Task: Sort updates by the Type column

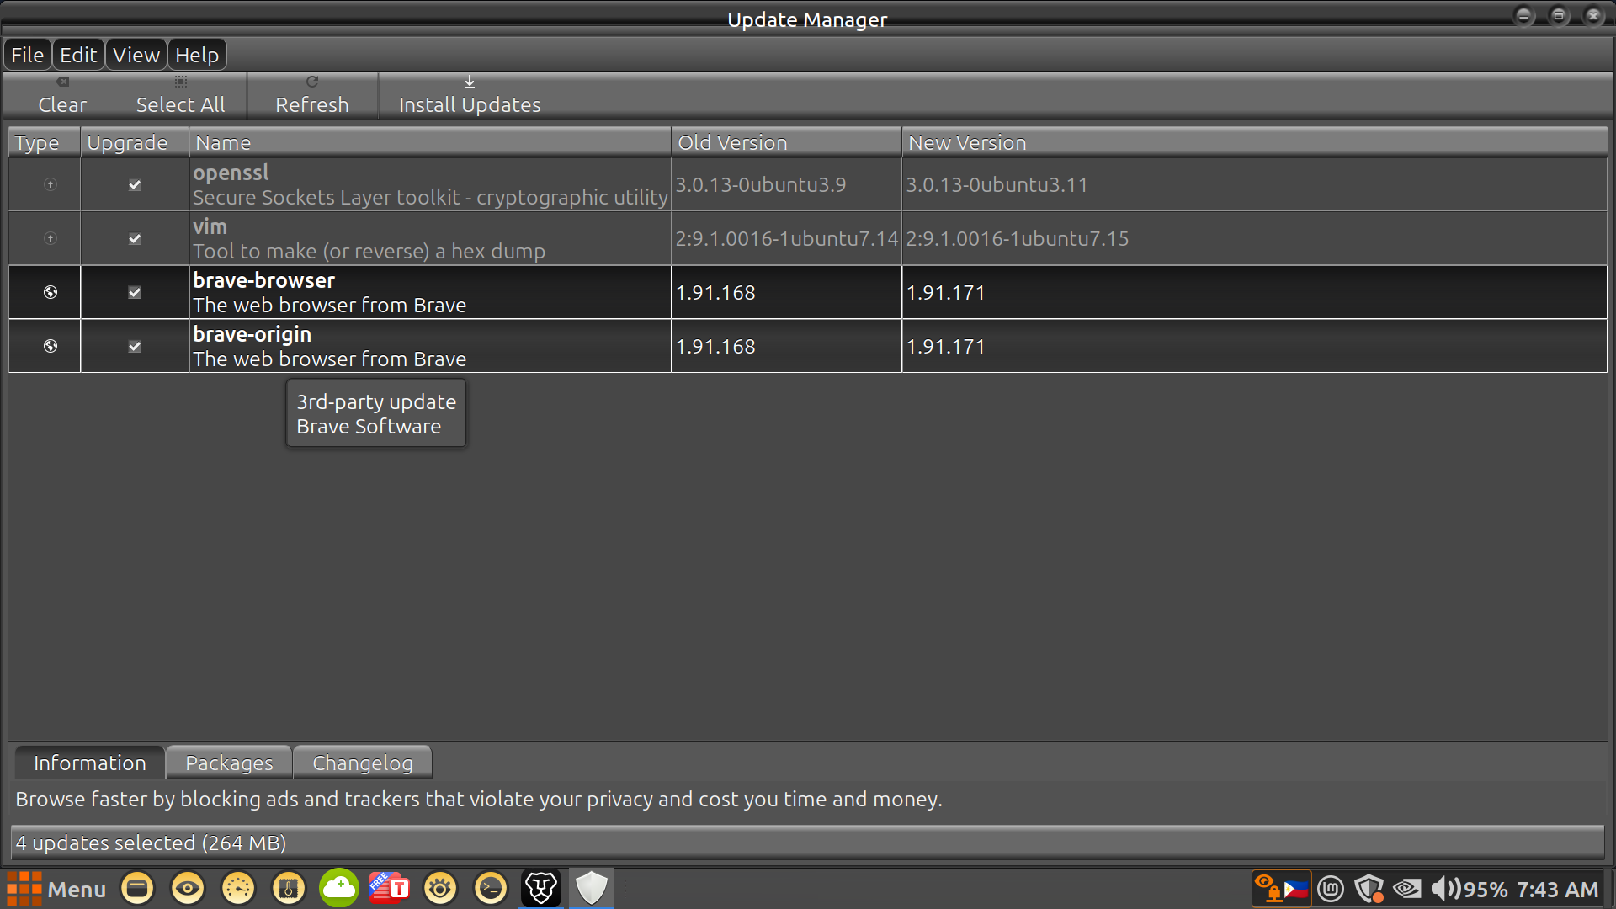Action: tap(45, 142)
